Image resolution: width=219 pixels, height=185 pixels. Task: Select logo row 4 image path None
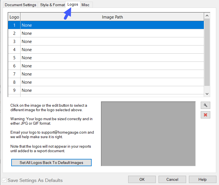pyautogui.click(x=112, y=49)
